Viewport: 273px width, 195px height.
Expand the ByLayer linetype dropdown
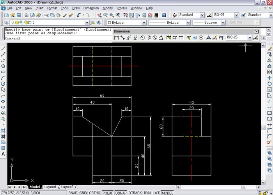188,23
